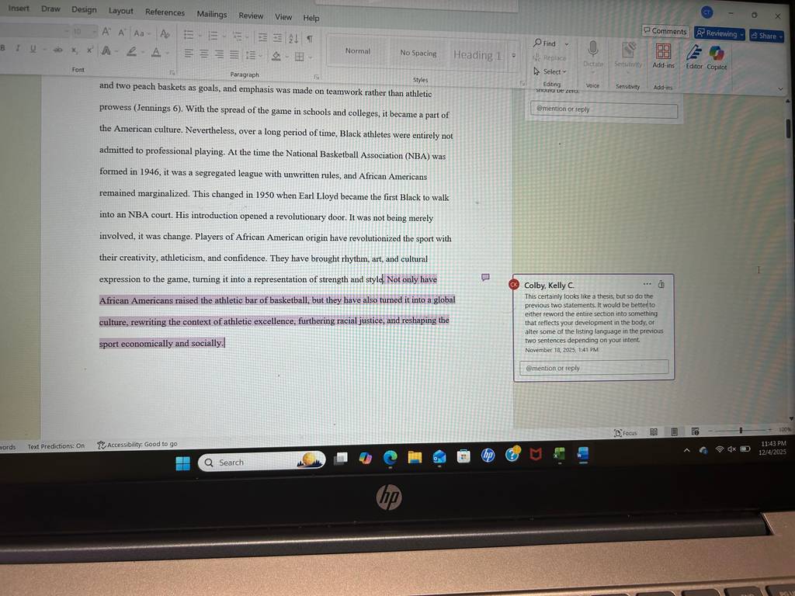
Task: Open Copilot in Word
Action: pos(717,57)
